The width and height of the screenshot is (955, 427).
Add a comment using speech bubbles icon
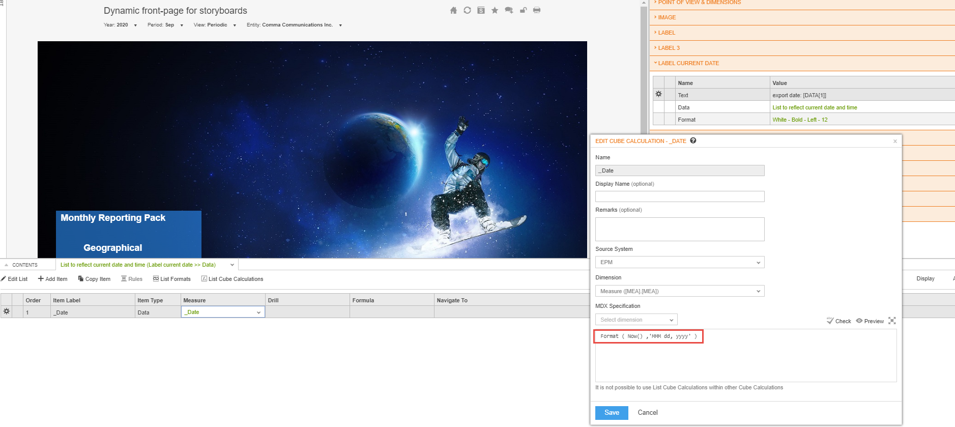pos(509,10)
